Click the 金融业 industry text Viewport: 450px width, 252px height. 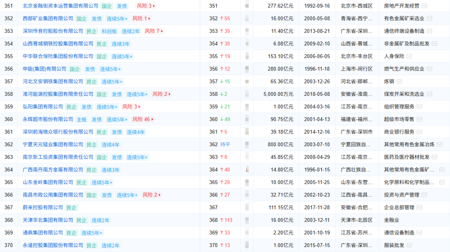[391, 220]
